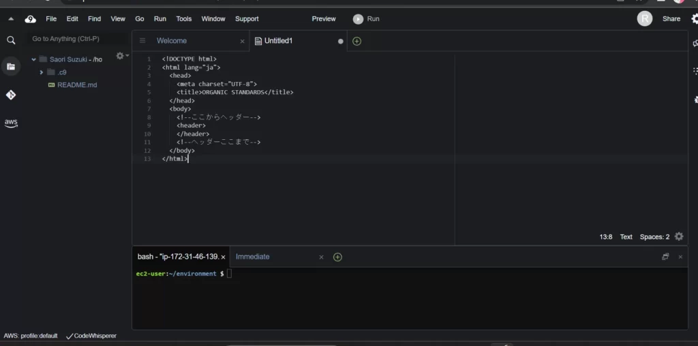Close the console panel

click(680, 257)
